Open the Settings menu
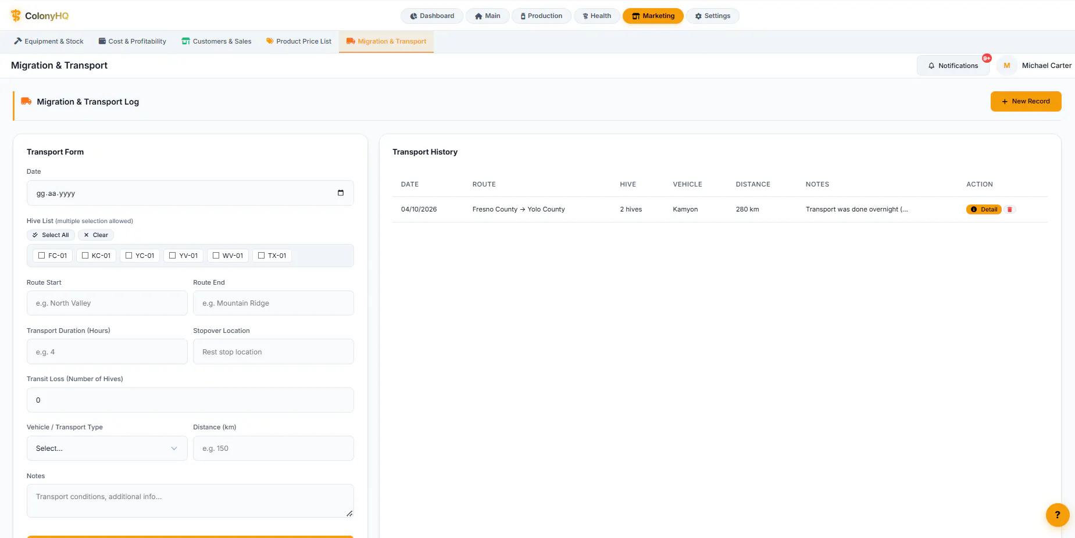 point(713,16)
